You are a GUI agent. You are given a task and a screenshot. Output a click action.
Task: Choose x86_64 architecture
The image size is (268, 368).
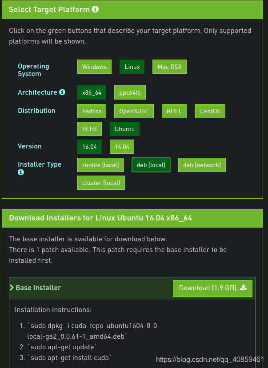pos(92,92)
